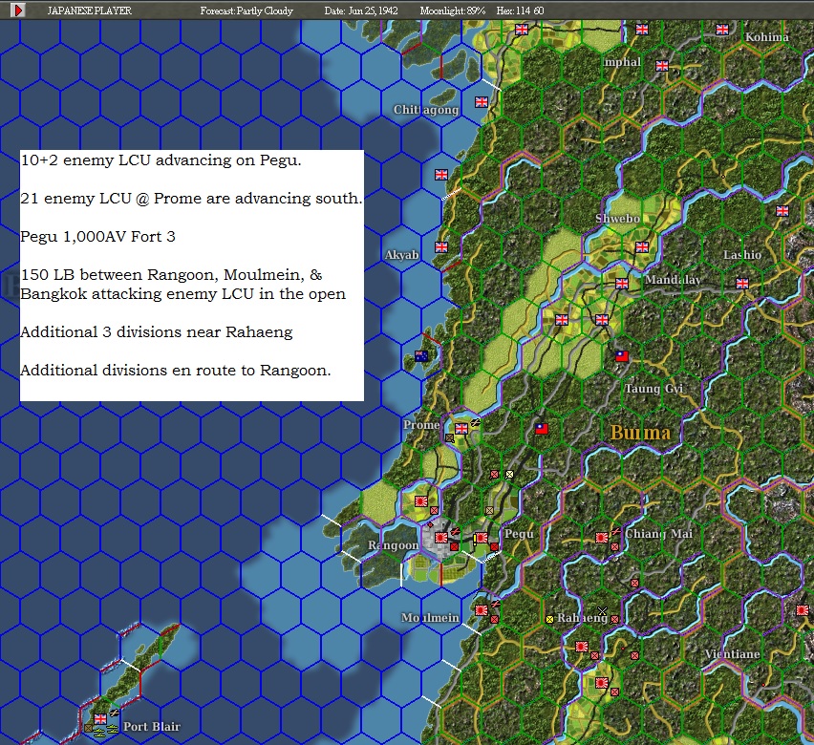814x745 pixels.
Task: Select the Australian flag on the offshore island
Action: [421, 356]
